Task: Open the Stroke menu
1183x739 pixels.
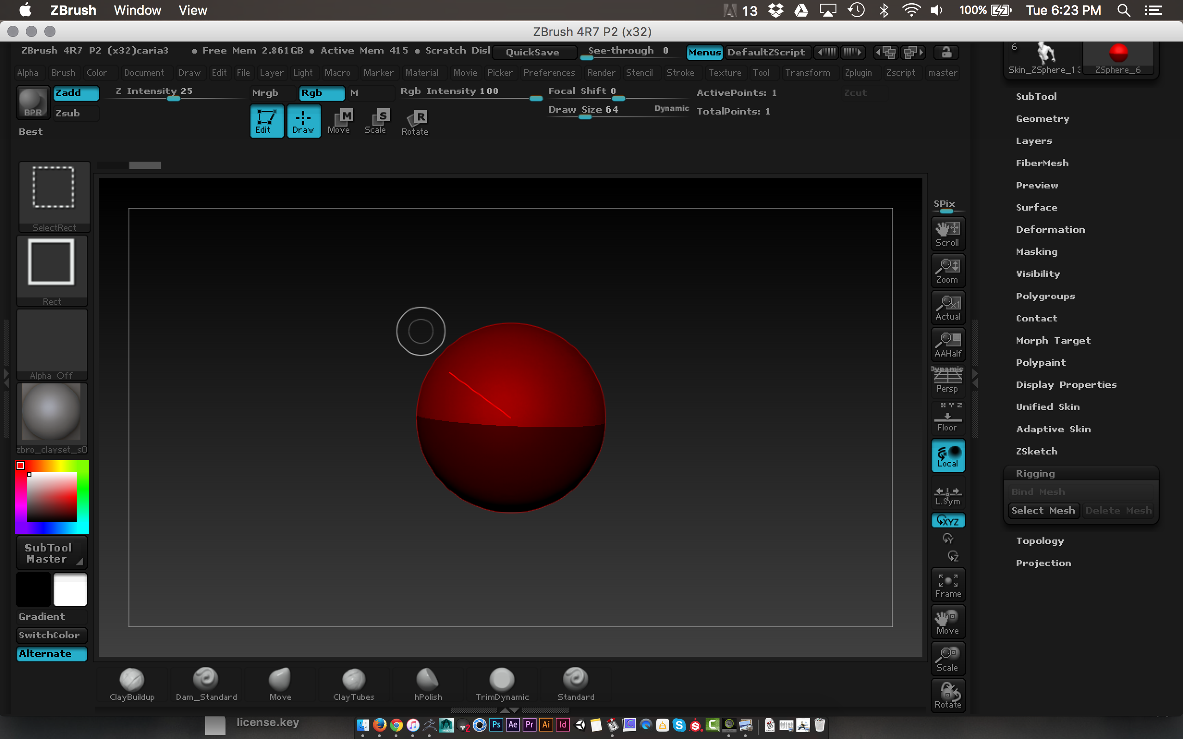Action: coord(680,73)
